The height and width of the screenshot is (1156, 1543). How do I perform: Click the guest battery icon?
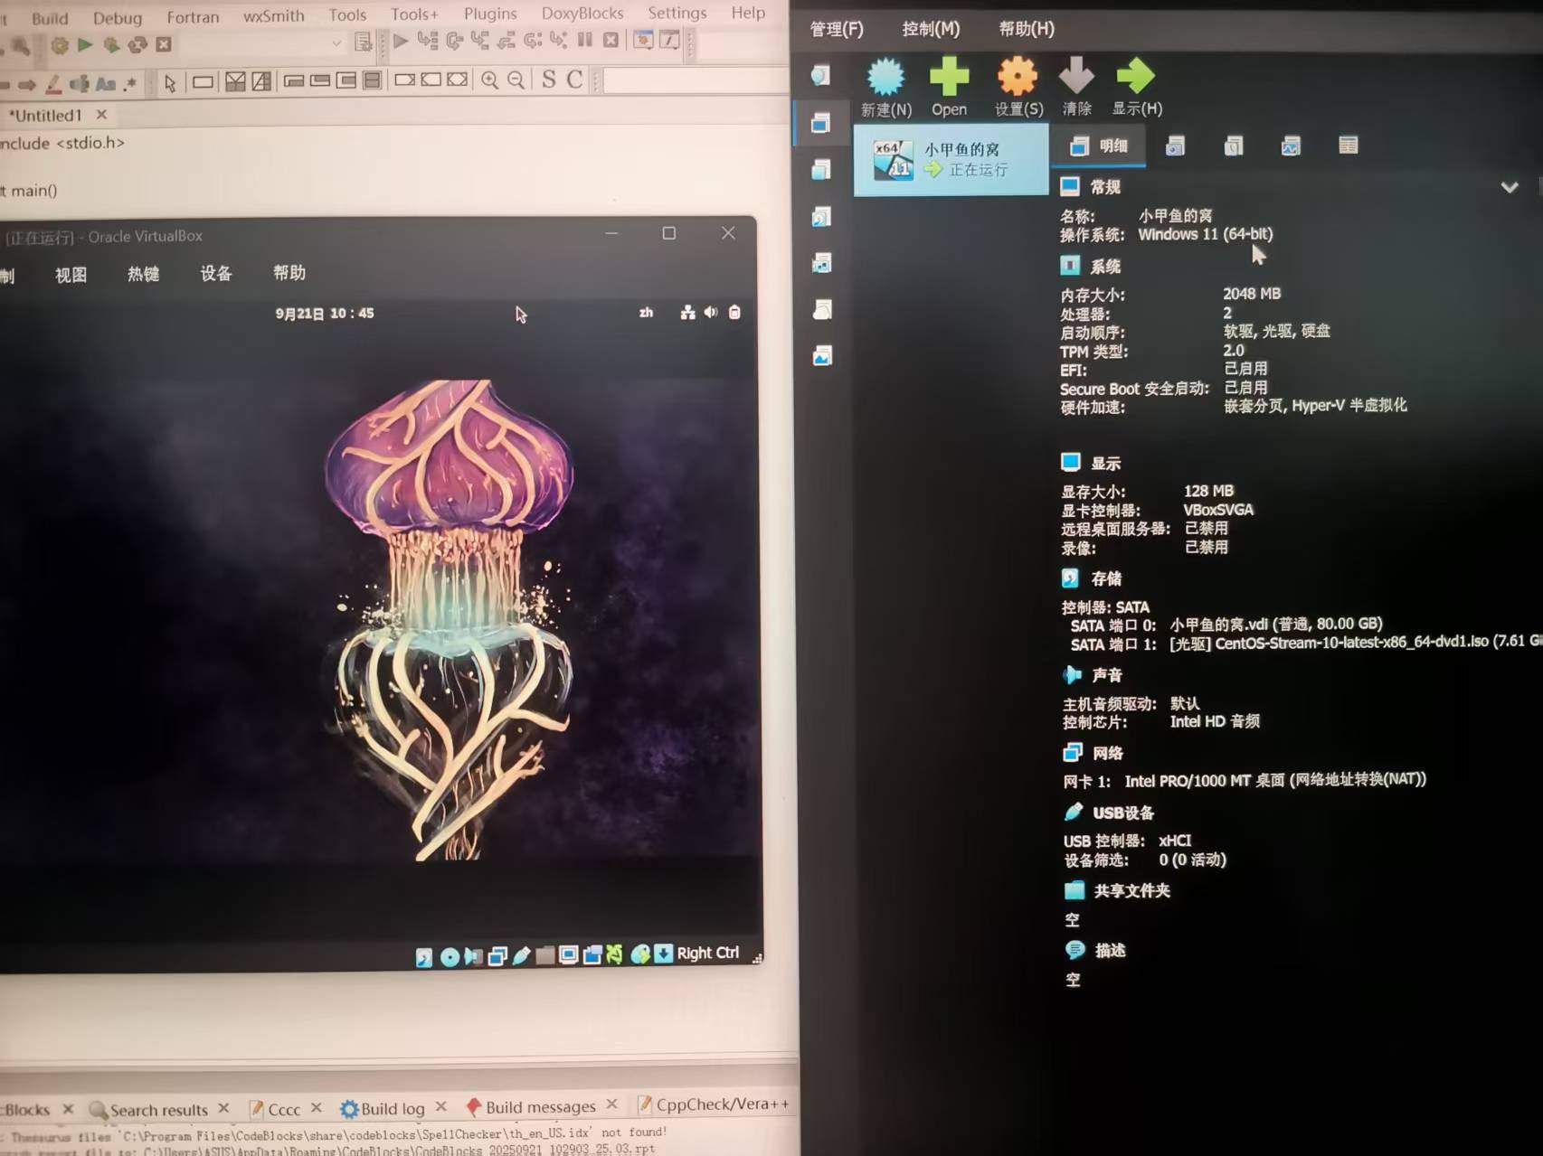pos(734,313)
